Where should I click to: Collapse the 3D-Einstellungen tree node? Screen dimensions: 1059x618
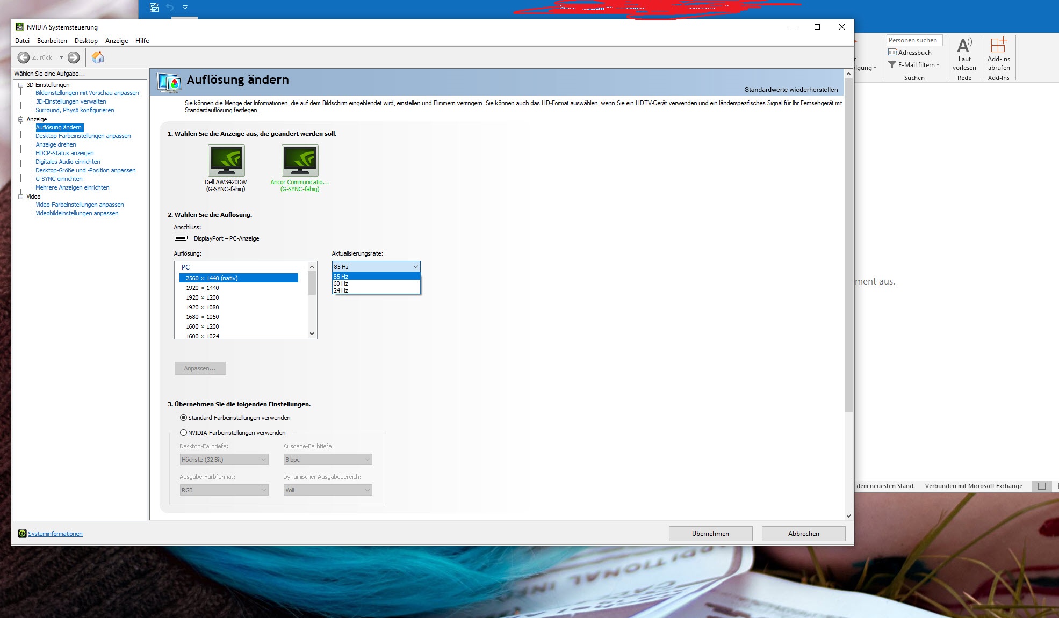coord(21,85)
